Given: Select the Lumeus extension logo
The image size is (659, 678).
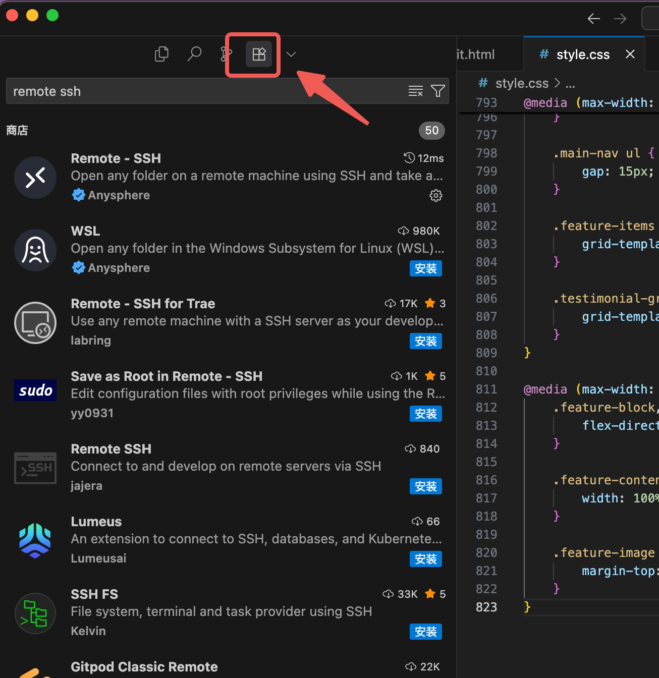Looking at the screenshot, I should [35, 541].
